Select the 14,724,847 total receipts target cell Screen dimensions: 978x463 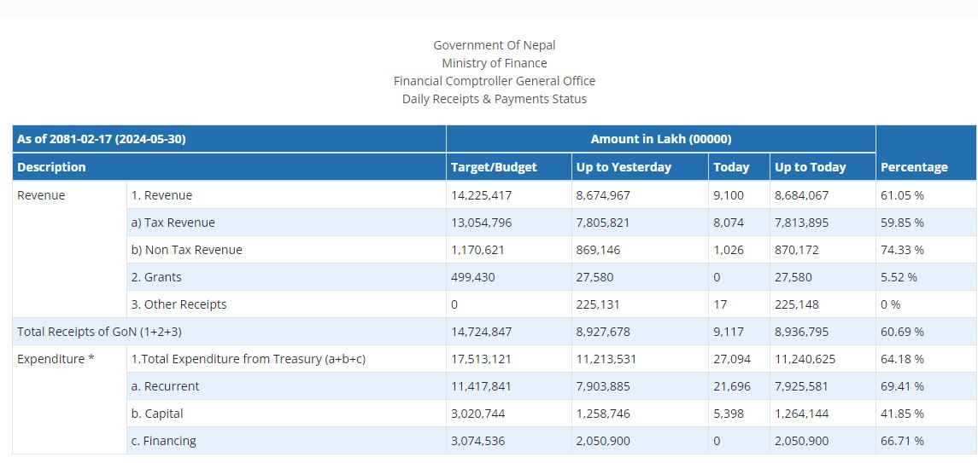pos(481,332)
